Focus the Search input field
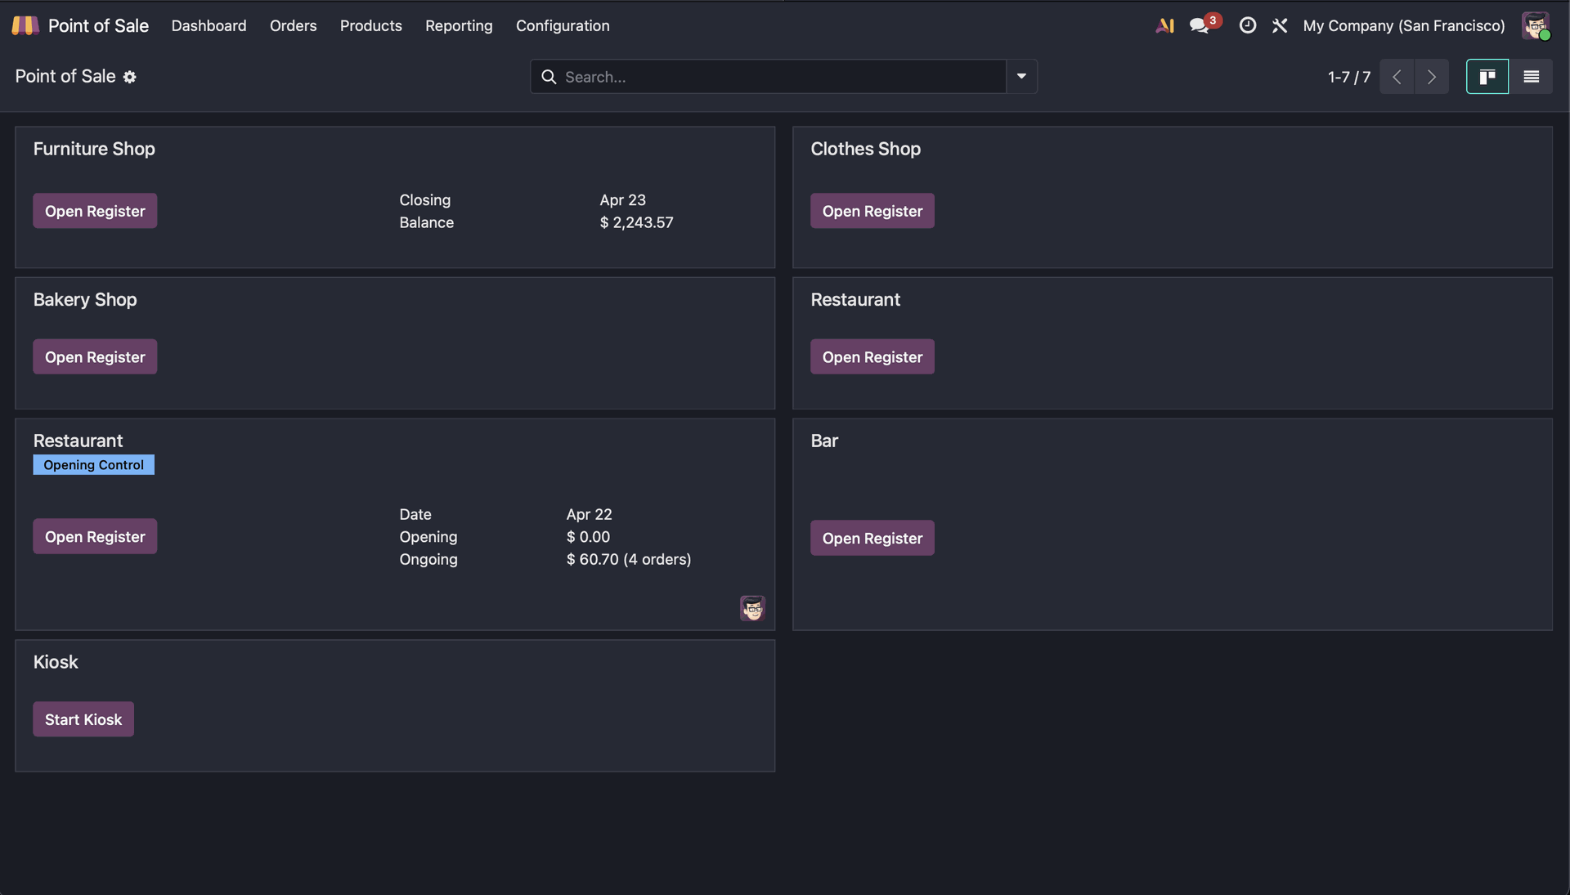 (777, 77)
